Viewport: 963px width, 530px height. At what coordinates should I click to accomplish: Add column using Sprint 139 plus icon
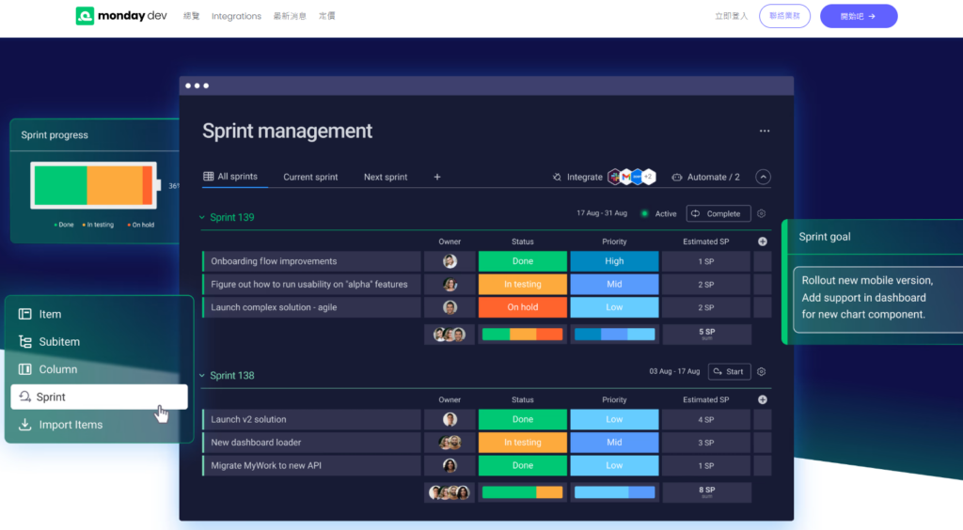click(x=762, y=242)
